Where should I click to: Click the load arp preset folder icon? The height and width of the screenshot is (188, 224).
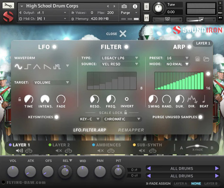206,59
